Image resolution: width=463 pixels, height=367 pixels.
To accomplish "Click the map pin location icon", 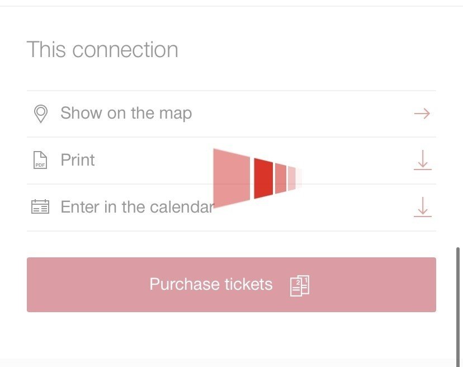I will point(41,114).
